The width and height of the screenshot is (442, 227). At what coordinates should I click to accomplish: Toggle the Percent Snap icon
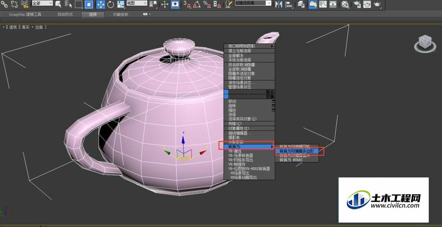point(207,4)
